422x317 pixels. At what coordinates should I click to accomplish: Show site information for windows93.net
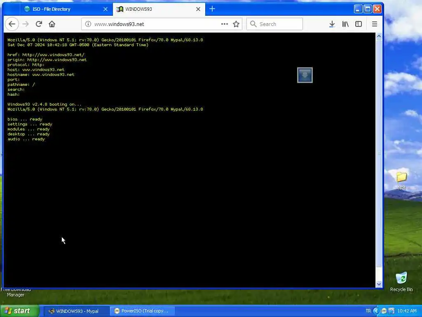click(x=88, y=24)
